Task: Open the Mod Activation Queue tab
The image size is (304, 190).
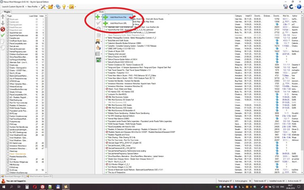Action: pos(39,177)
